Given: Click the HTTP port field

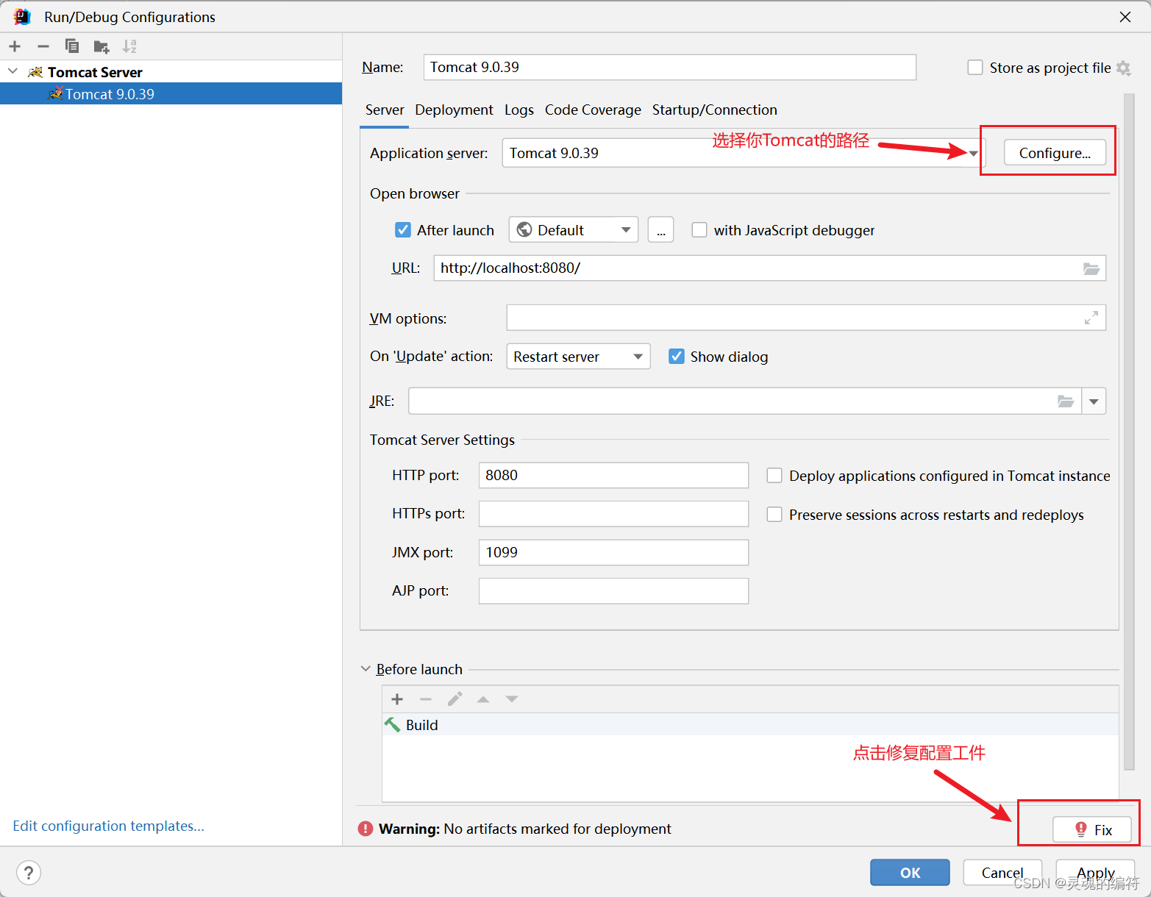Looking at the screenshot, I should click(x=613, y=475).
